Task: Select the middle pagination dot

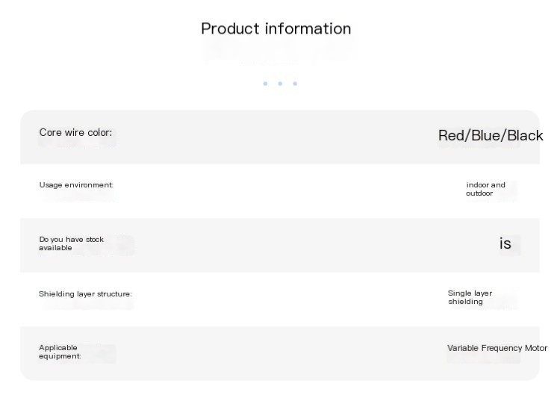Action: click(x=280, y=84)
